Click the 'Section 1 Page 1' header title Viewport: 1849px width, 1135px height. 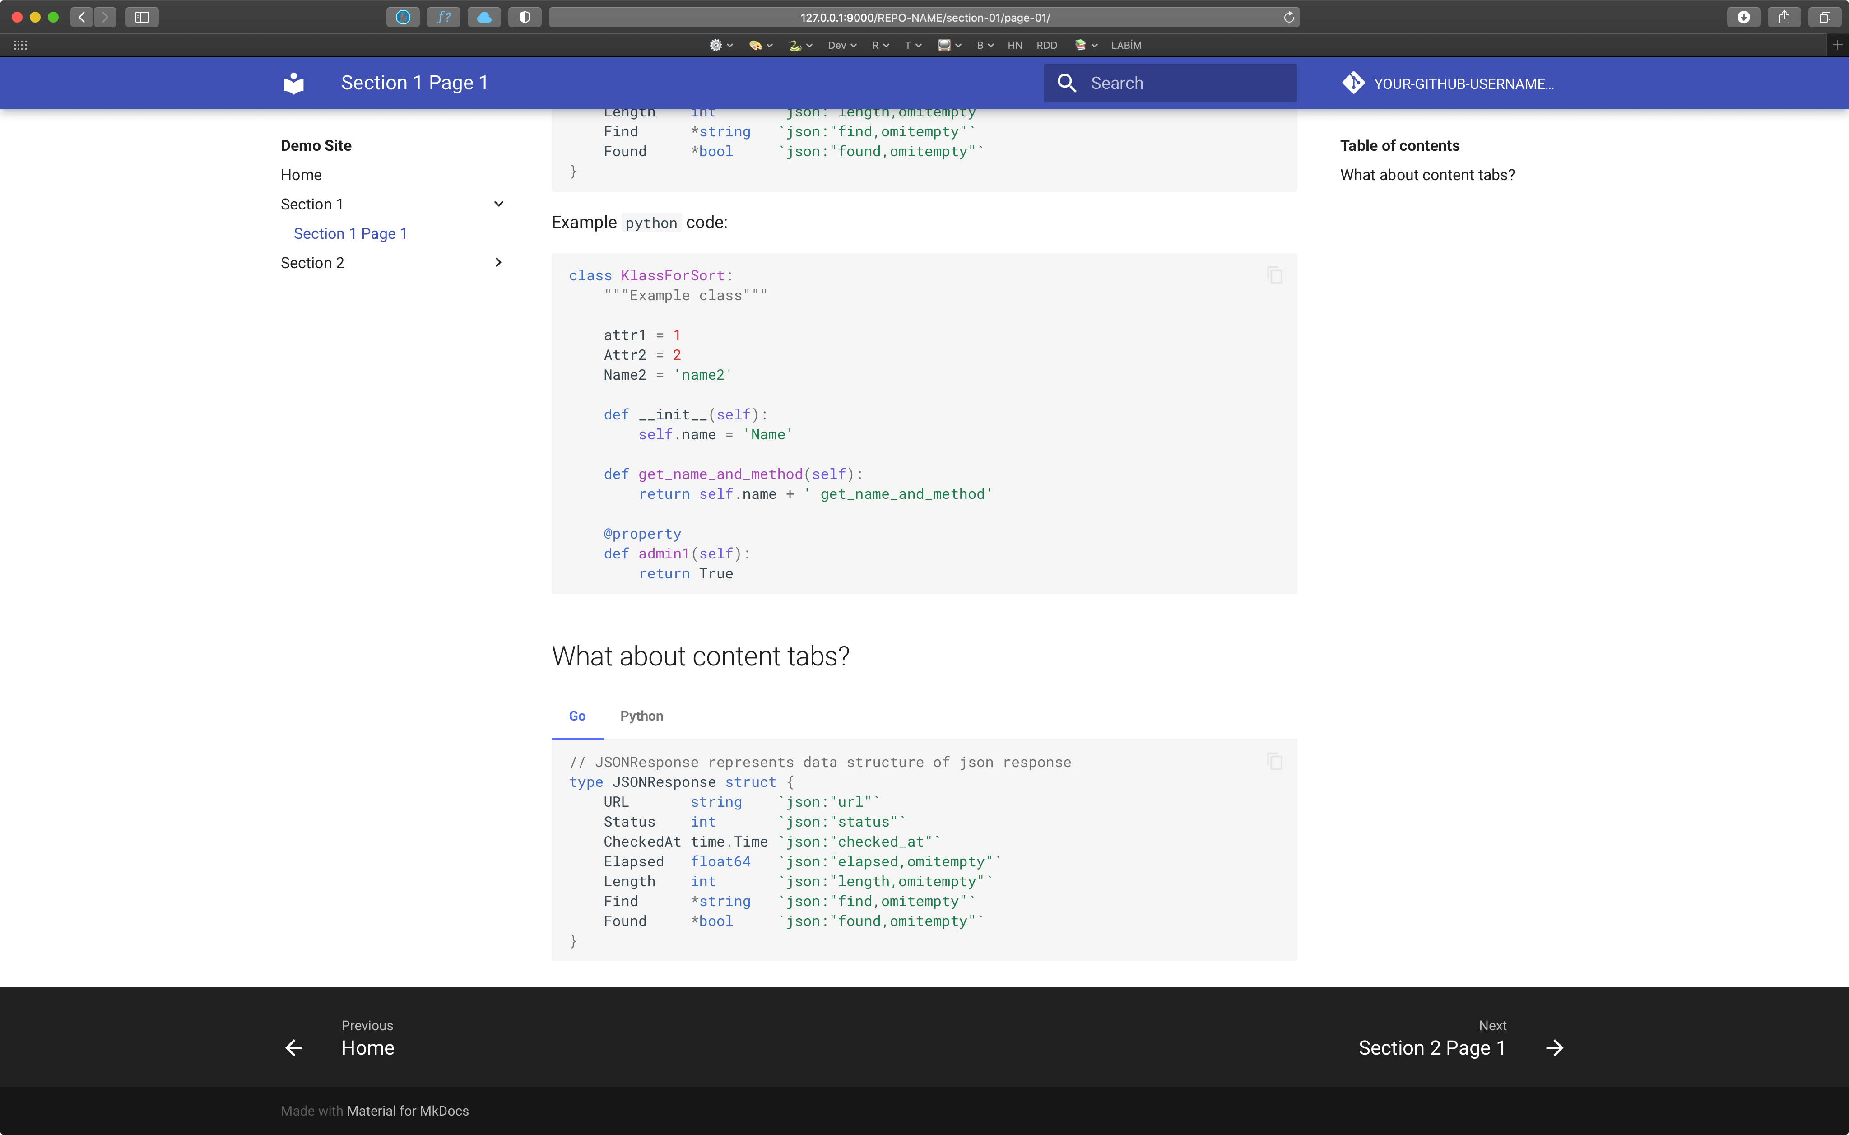[x=414, y=83]
